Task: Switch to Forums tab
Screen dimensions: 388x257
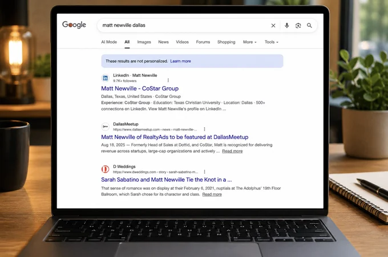Action: click(x=203, y=42)
